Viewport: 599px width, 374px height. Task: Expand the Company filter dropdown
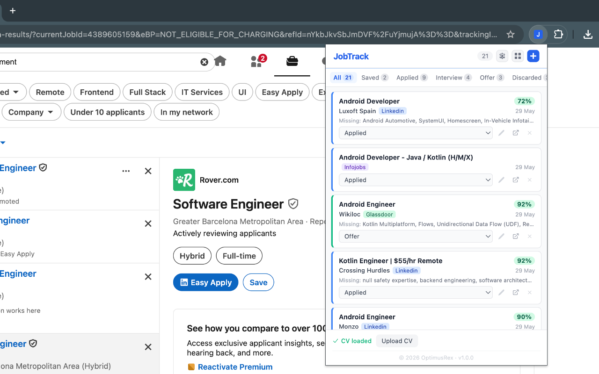(32, 112)
